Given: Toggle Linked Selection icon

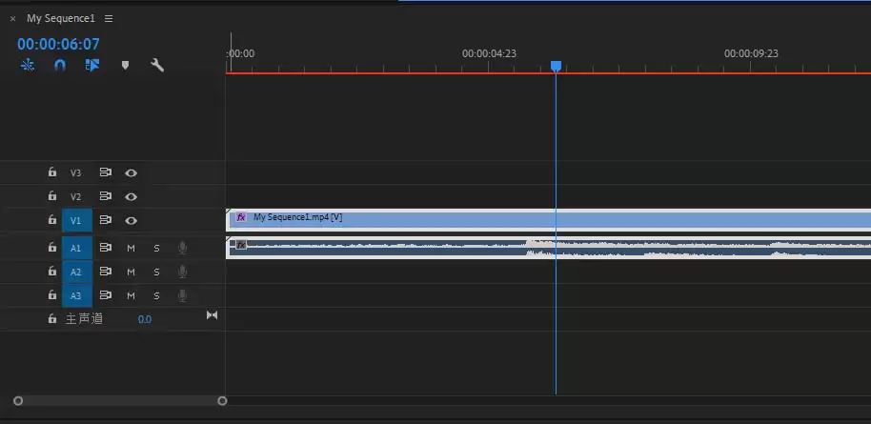Looking at the screenshot, I should point(92,66).
